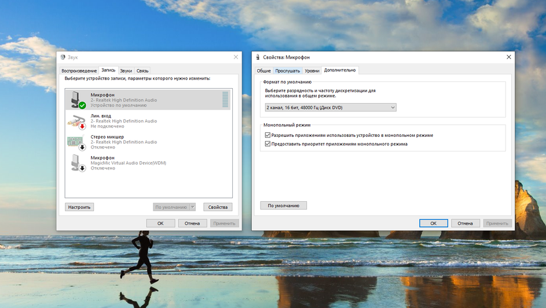Click the Устройство по умолчанию status text

click(x=118, y=105)
